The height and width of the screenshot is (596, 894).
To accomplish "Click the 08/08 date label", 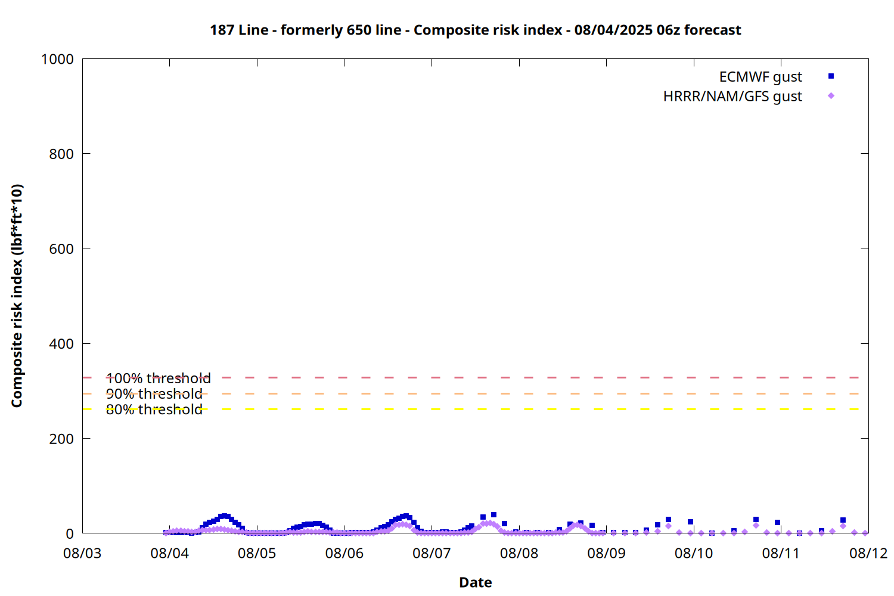I will (x=519, y=553).
